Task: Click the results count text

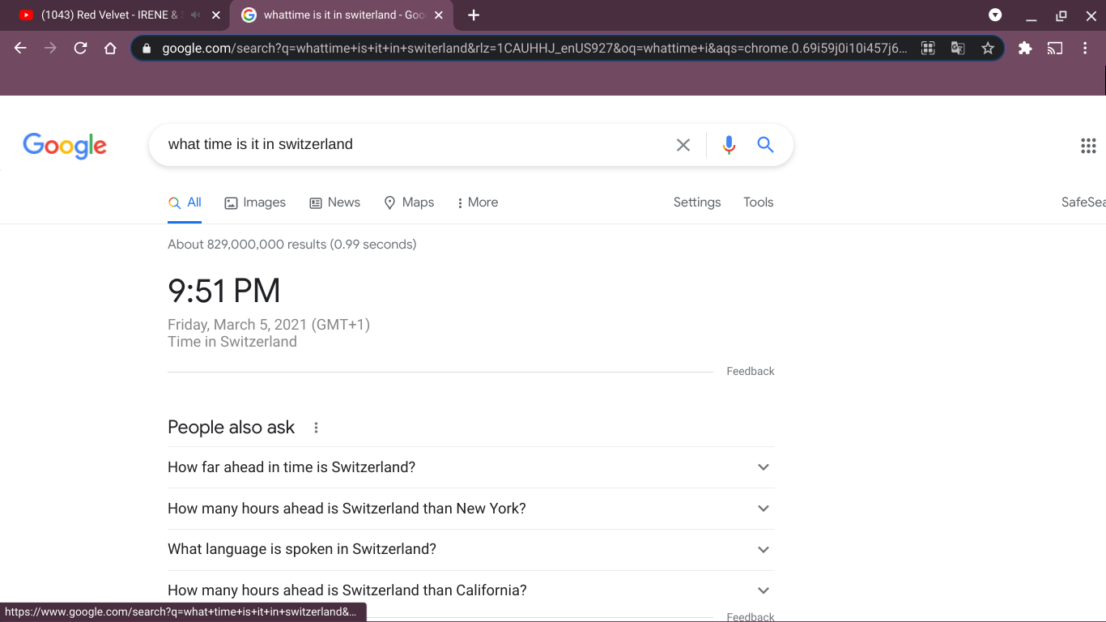Action: (x=292, y=245)
